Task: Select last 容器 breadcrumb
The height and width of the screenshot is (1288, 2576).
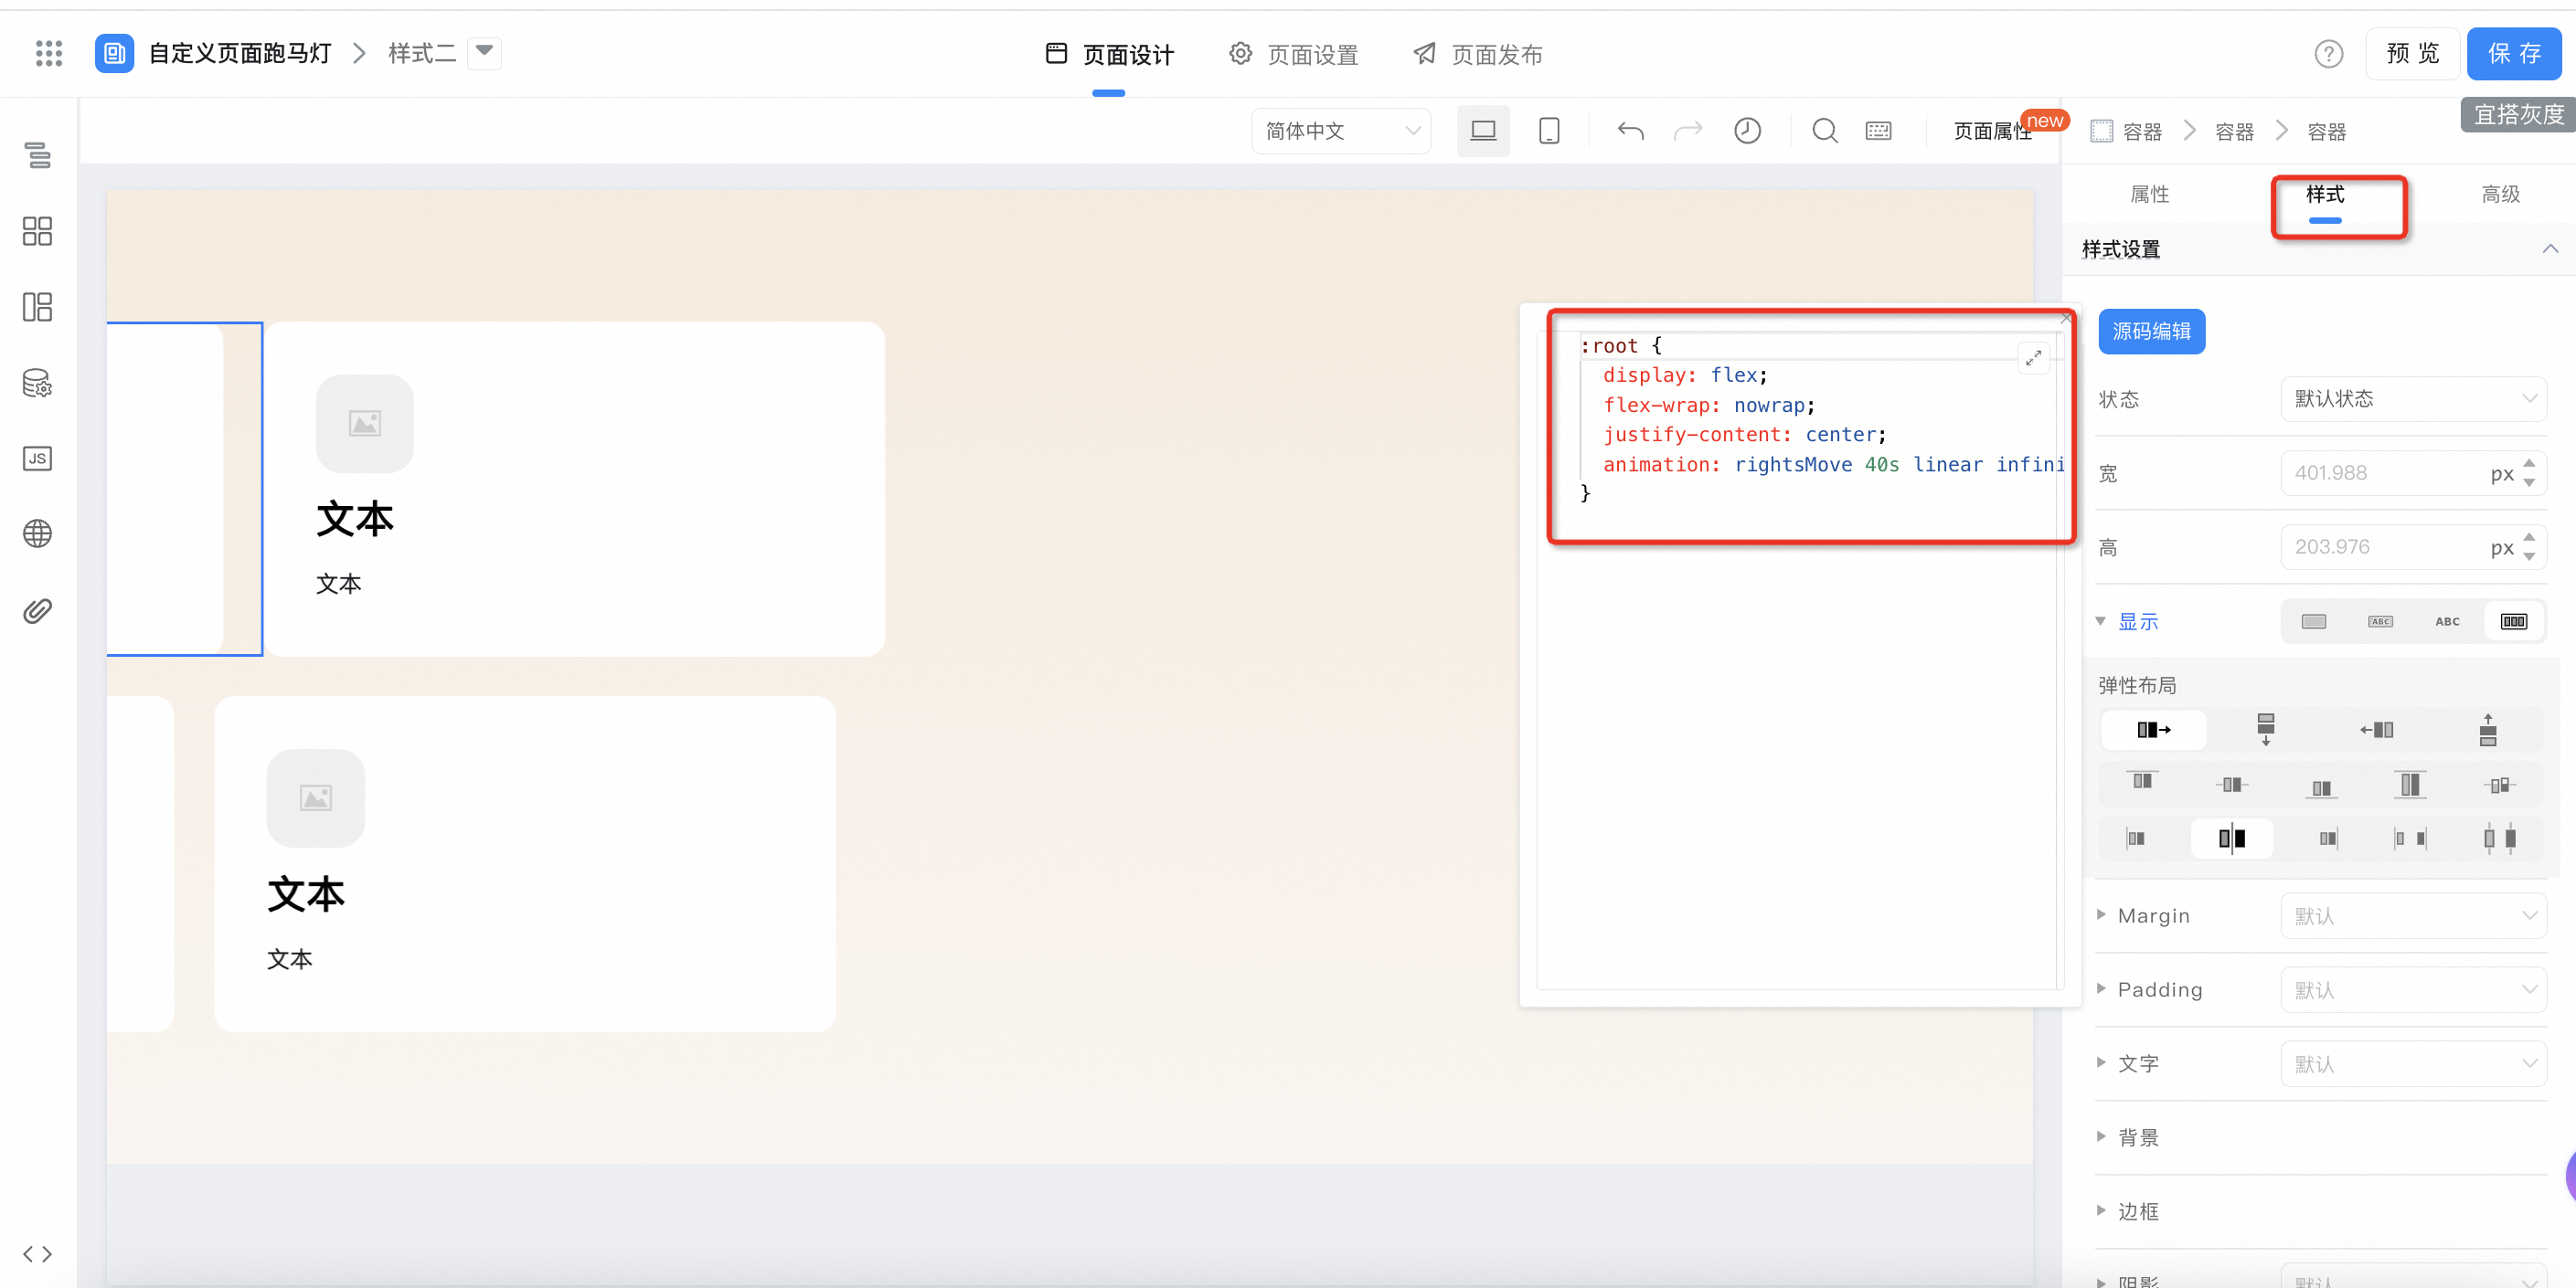Action: [x=2326, y=131]
